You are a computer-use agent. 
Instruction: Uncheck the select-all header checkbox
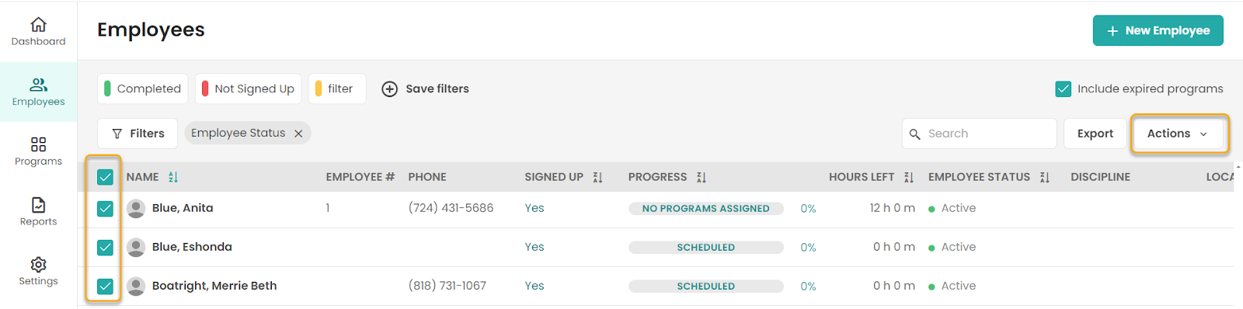coord(106,177)
